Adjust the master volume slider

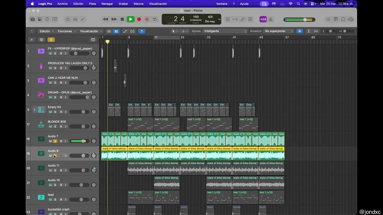[x=299, y=20]
